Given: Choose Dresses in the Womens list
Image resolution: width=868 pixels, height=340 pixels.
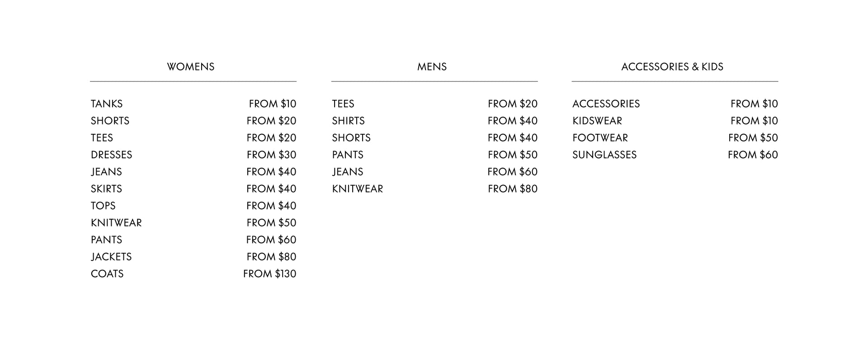Looking at the screenshot, I should pyautogui.click(x=193, y=155).
